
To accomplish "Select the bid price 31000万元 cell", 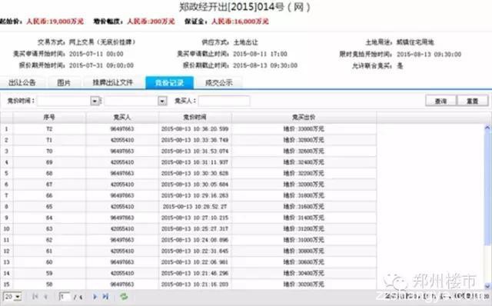I will coord(304,240).
